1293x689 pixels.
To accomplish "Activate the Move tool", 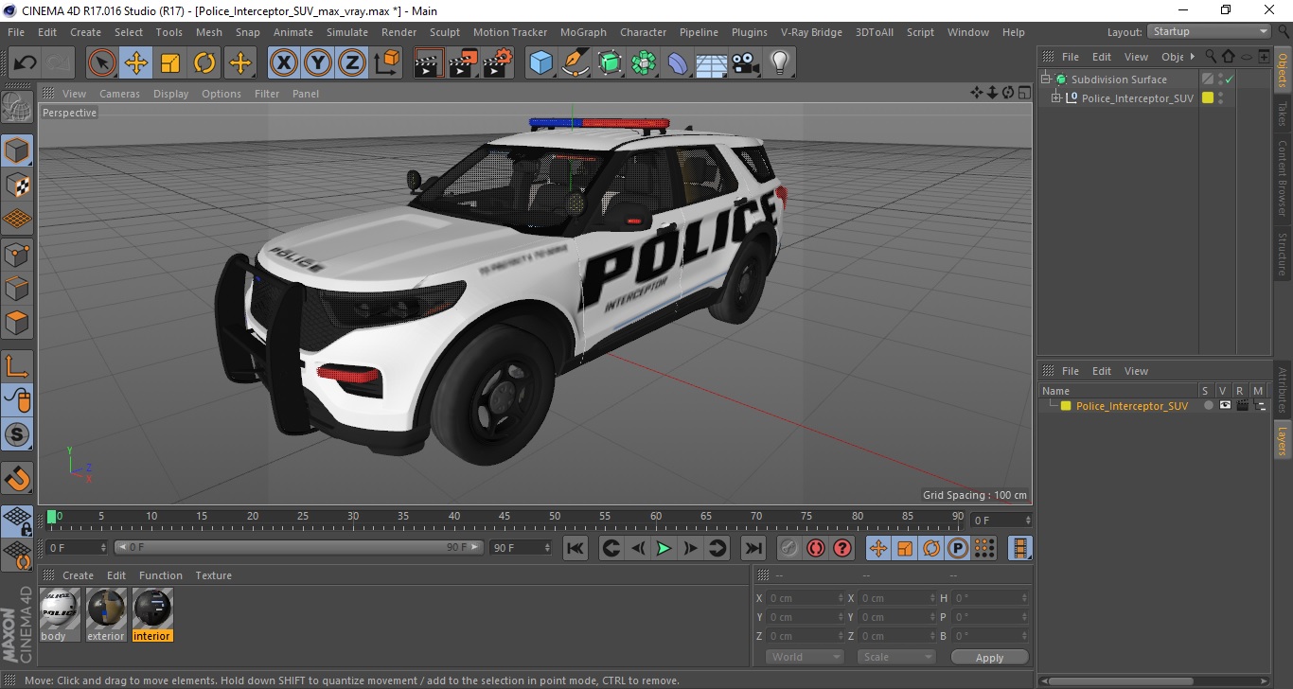I will (136, 63).
